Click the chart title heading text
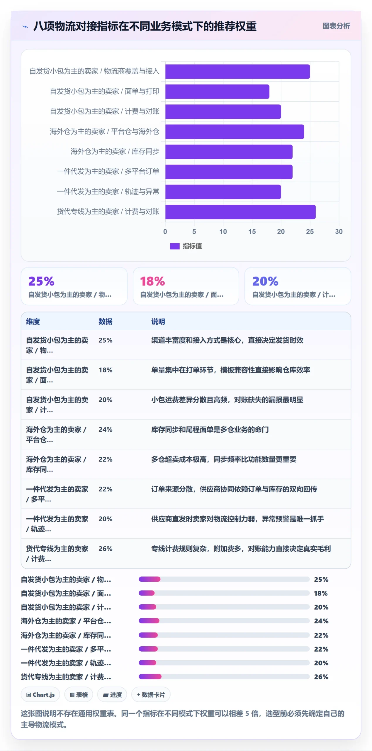372x751 pixels. [145, 26]
